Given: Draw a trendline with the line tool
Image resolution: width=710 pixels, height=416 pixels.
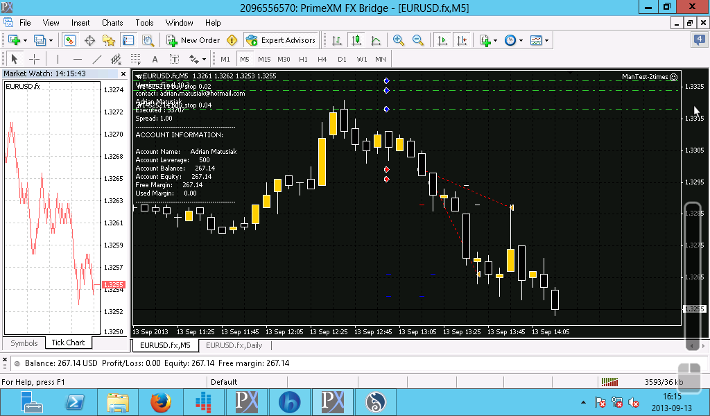Looking at the screenshot, I should pos(97,59).
